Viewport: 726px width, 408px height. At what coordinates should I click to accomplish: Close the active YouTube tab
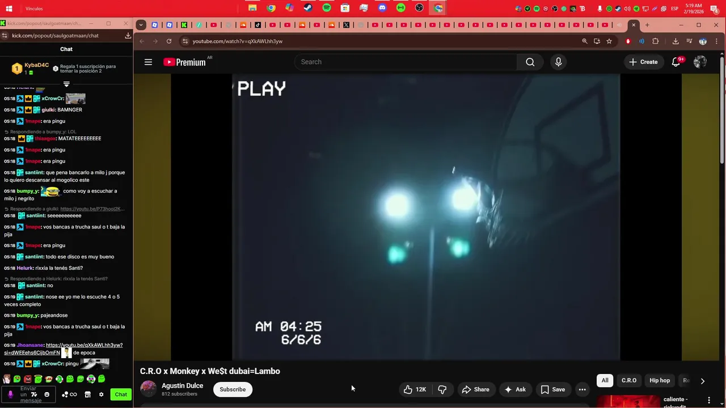tap(634, 25)
